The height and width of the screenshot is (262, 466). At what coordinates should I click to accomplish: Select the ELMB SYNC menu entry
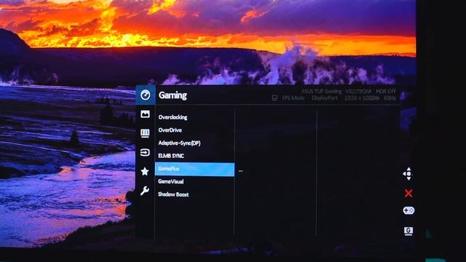coord(171,156)
